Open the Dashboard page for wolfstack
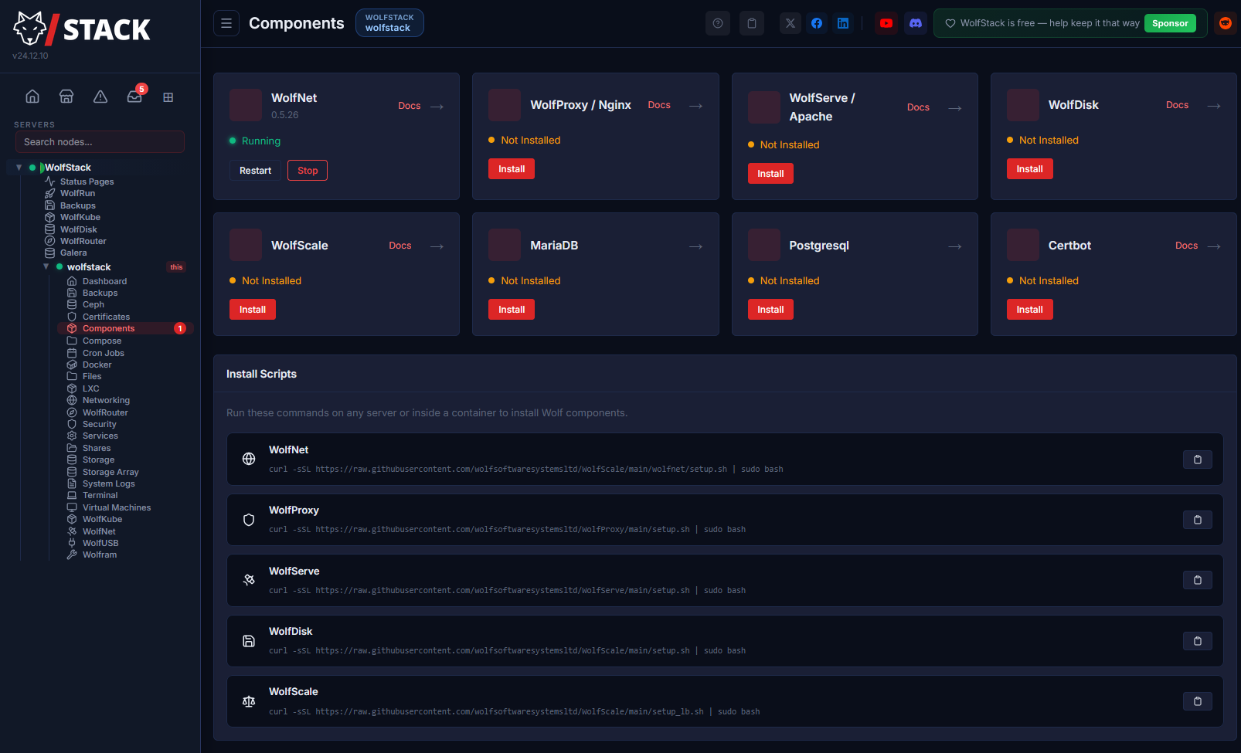The height and width of the screenshot is (753, 1241). pos(104,281)
